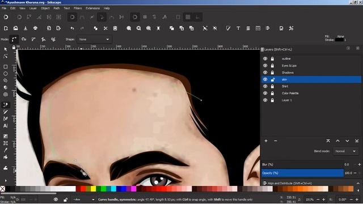Collapse the Align and Distribute panel
The width and height of the screenshot is (363, 204).
[x=358, y=184]
